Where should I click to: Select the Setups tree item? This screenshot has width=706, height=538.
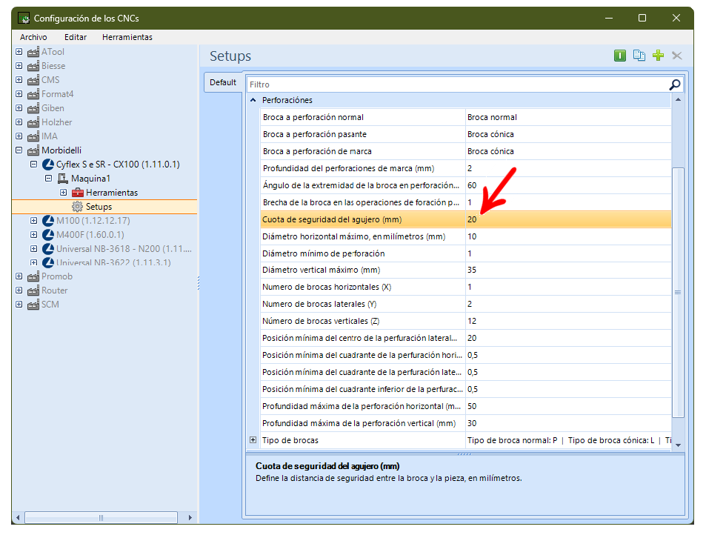click(x=99, y=207)
